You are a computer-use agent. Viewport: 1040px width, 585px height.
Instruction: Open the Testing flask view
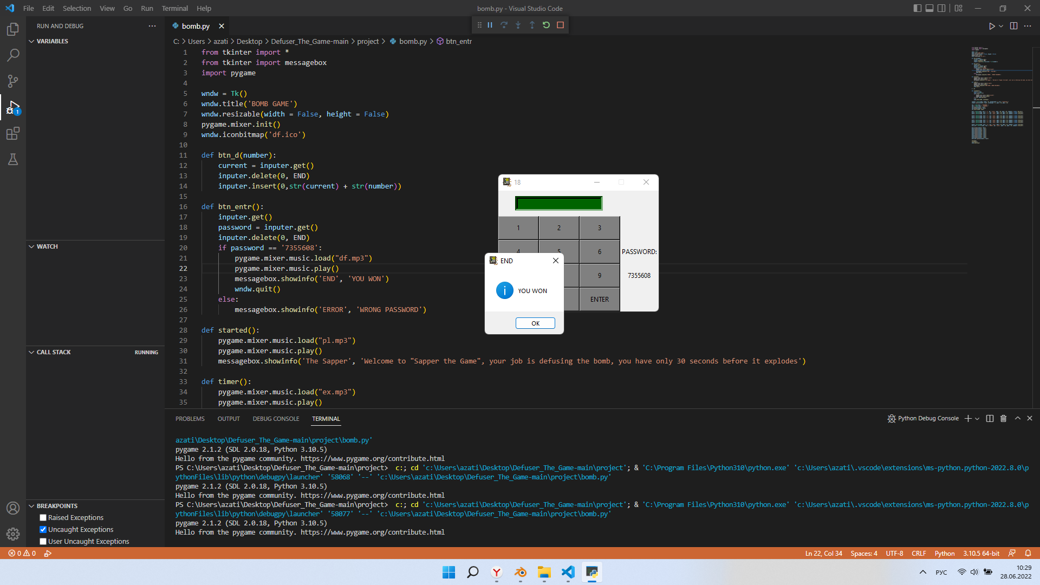pos(13,159)
